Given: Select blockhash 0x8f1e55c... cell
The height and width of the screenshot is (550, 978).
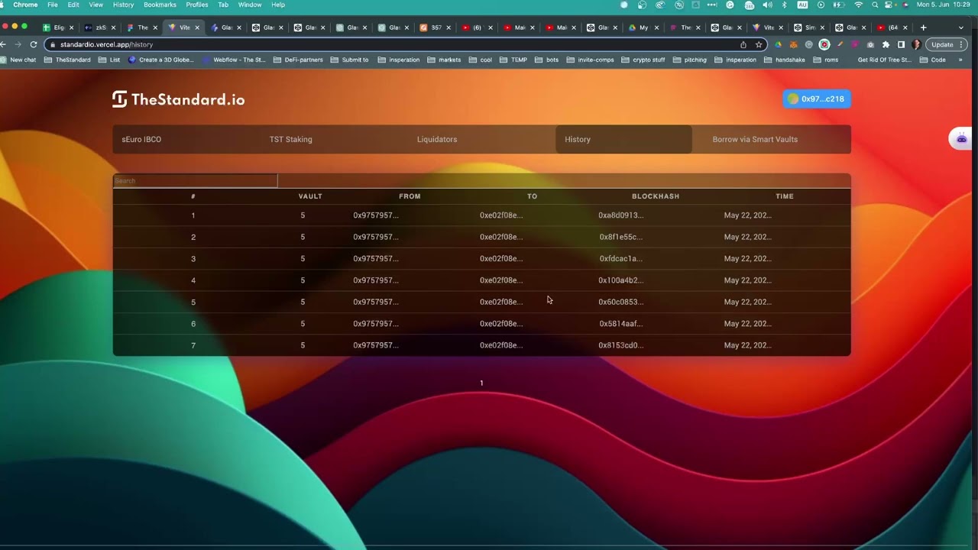Looking at the screenshot, I should [621, 237].
